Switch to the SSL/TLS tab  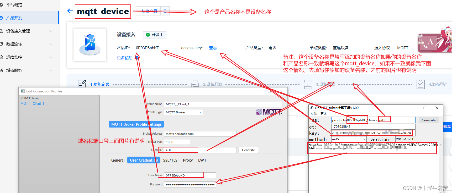[x=170, y=160]
